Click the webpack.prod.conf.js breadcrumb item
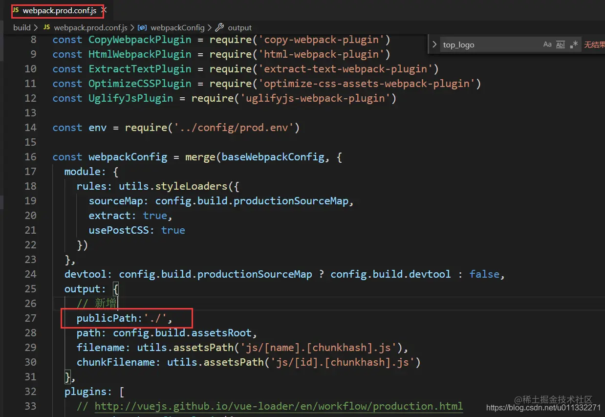Viewport: 605px width, 417px height. pyautogui.click(x=90, y=27)
